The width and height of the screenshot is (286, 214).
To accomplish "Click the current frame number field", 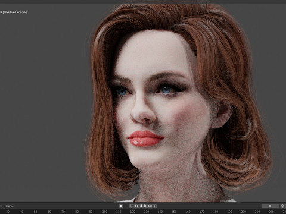I will point(270,206).
